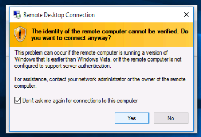This screenshot has width=201, height=137.
Task: Click the desktop wallpaper below the dialog
Action: (x=100, y=135)
